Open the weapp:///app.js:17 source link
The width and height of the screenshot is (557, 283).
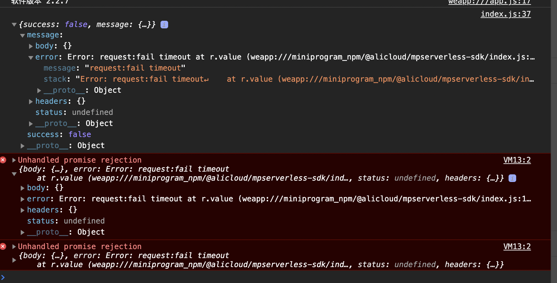tap(490, 2)
